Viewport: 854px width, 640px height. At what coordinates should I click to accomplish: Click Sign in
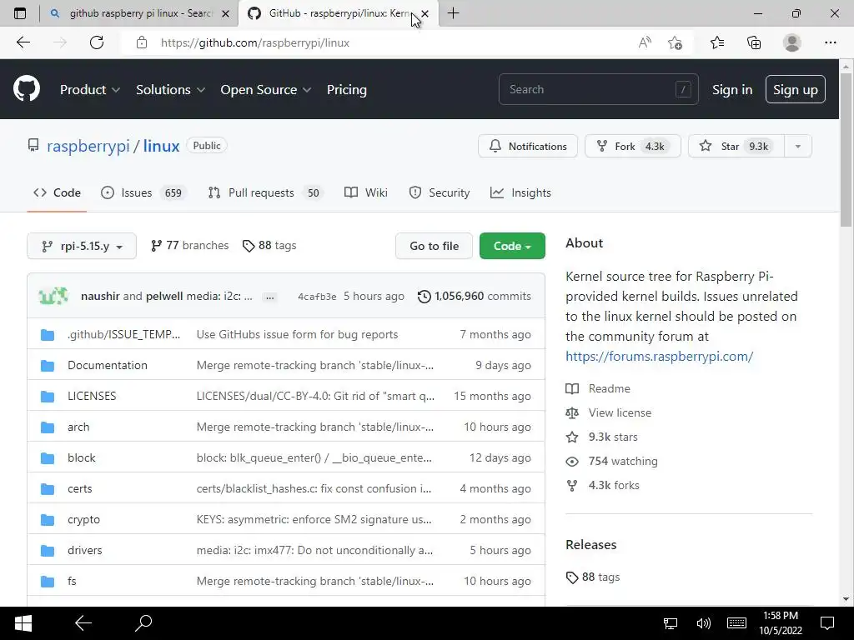(732, 90)
